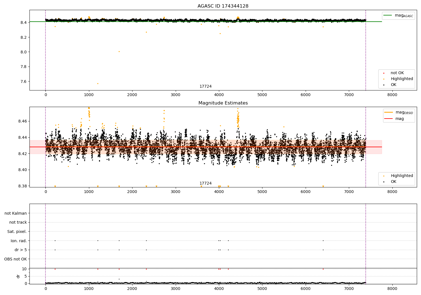
Task: Click the 'Sat. pixel.' row label
Action: [x=17, y=232]
